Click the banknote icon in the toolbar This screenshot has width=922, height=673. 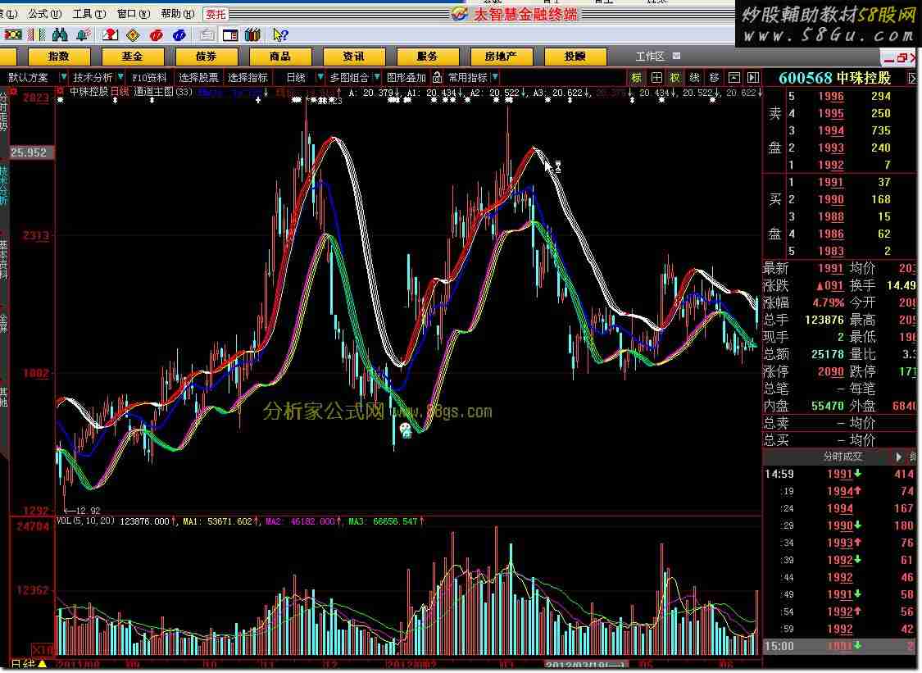[x=13, y=35]
